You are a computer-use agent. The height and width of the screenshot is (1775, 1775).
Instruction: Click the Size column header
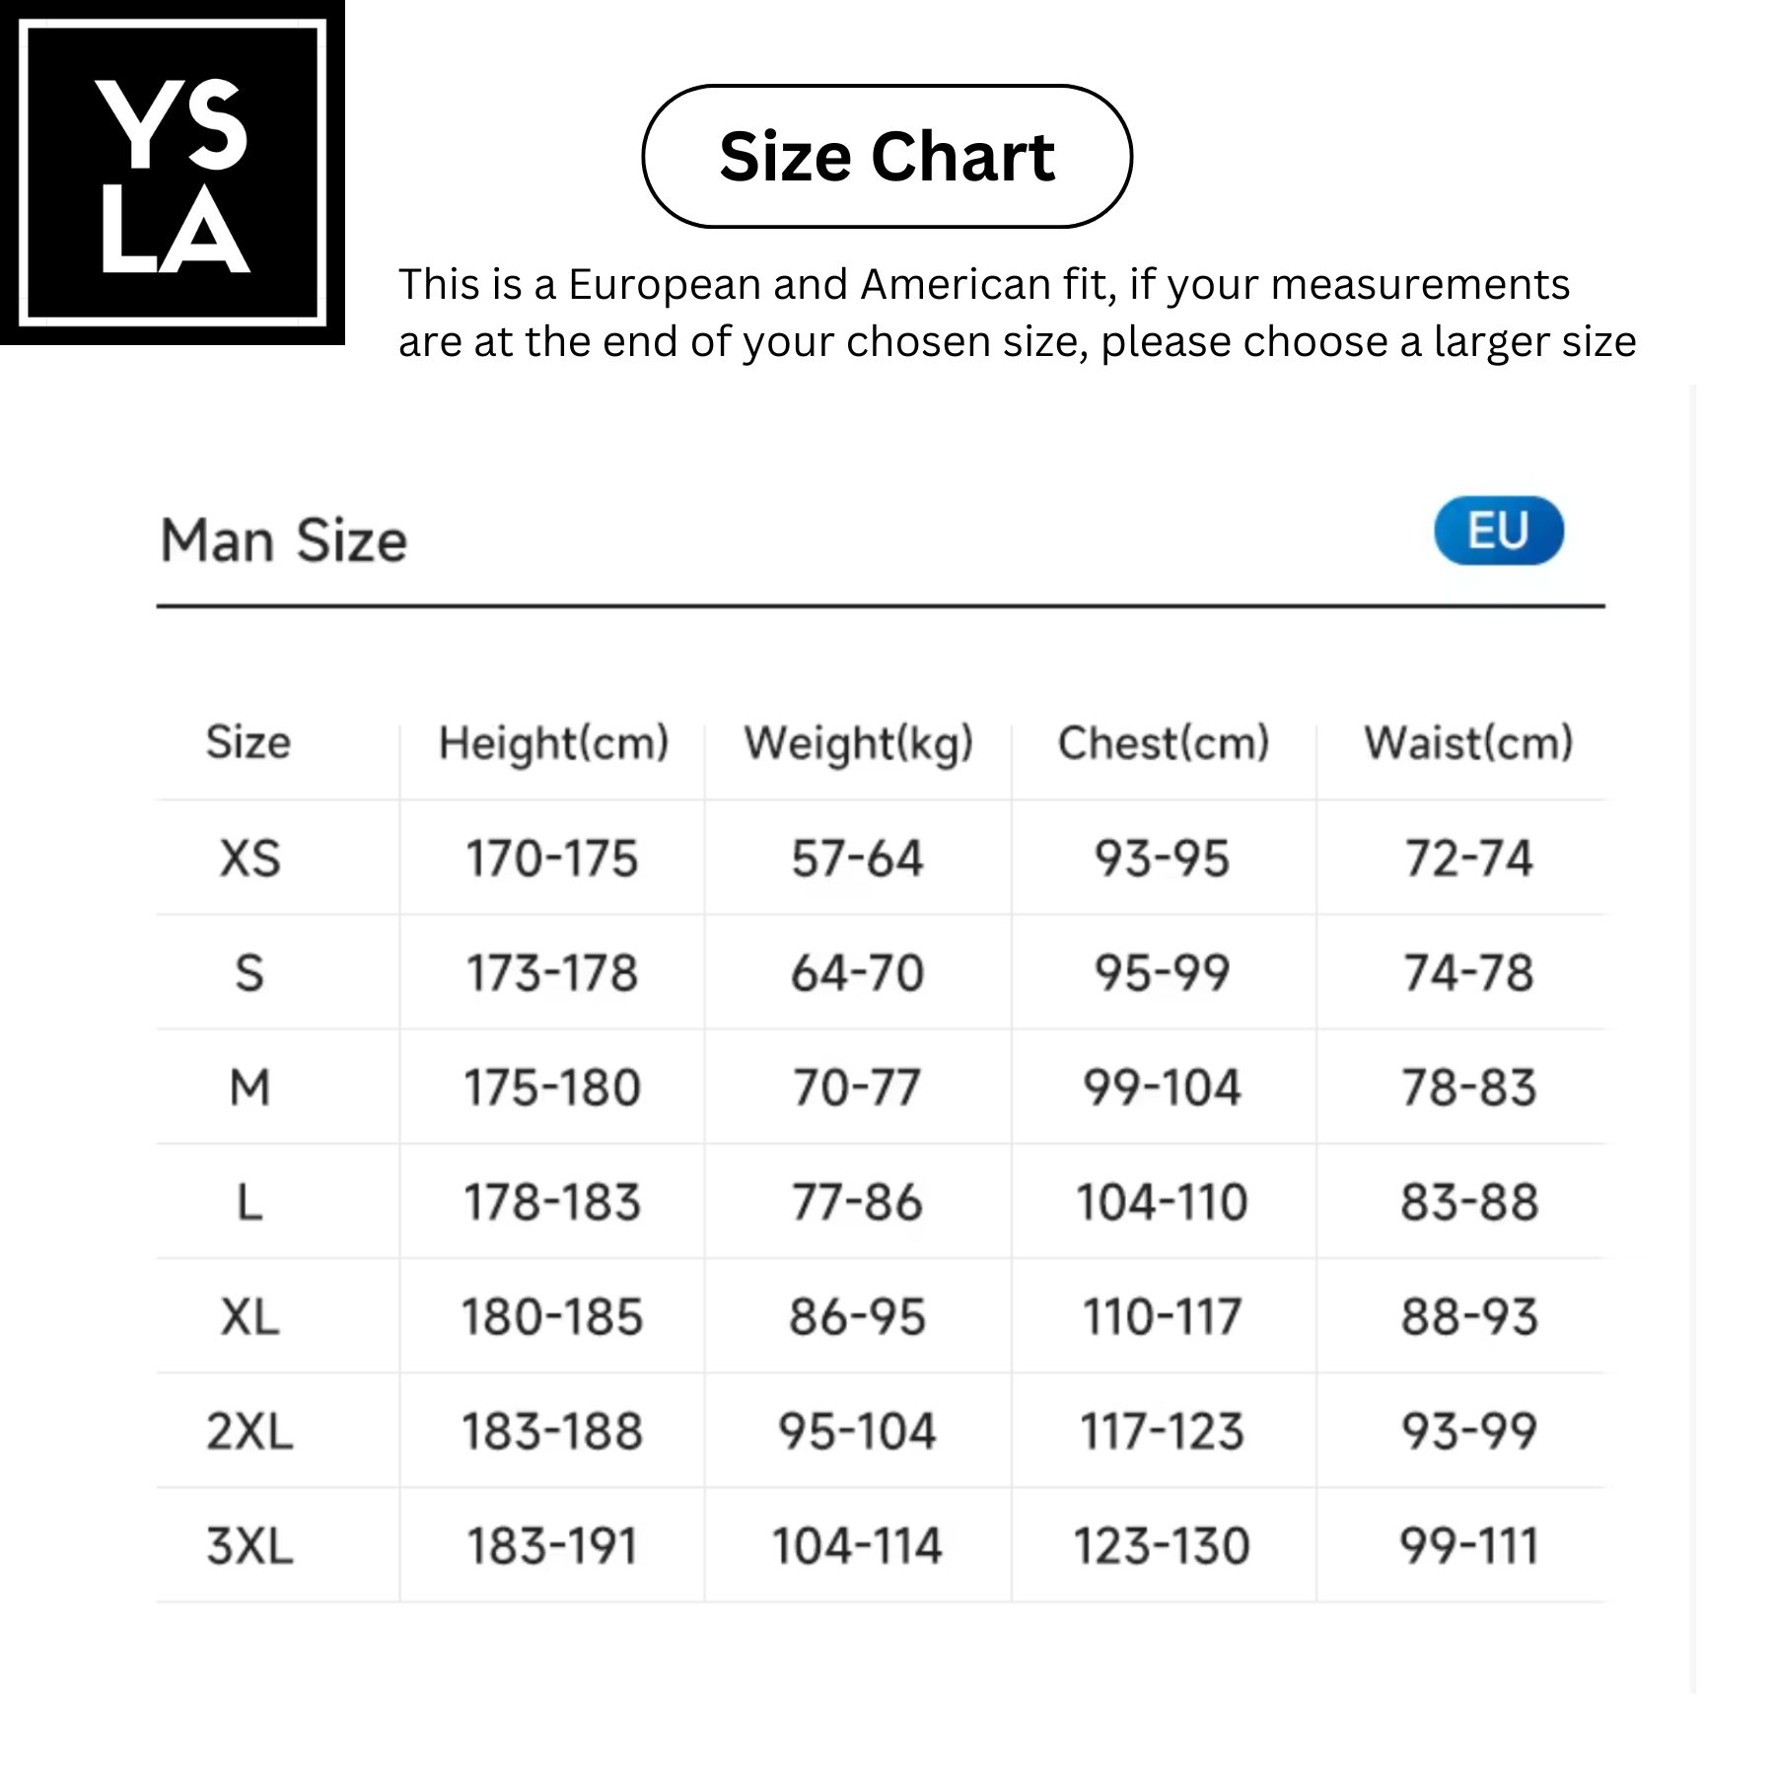248,742
